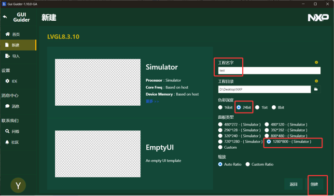Click the Y user avatar

(18, 185)
